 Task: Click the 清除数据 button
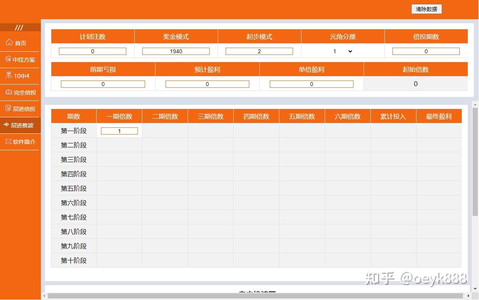426,9
